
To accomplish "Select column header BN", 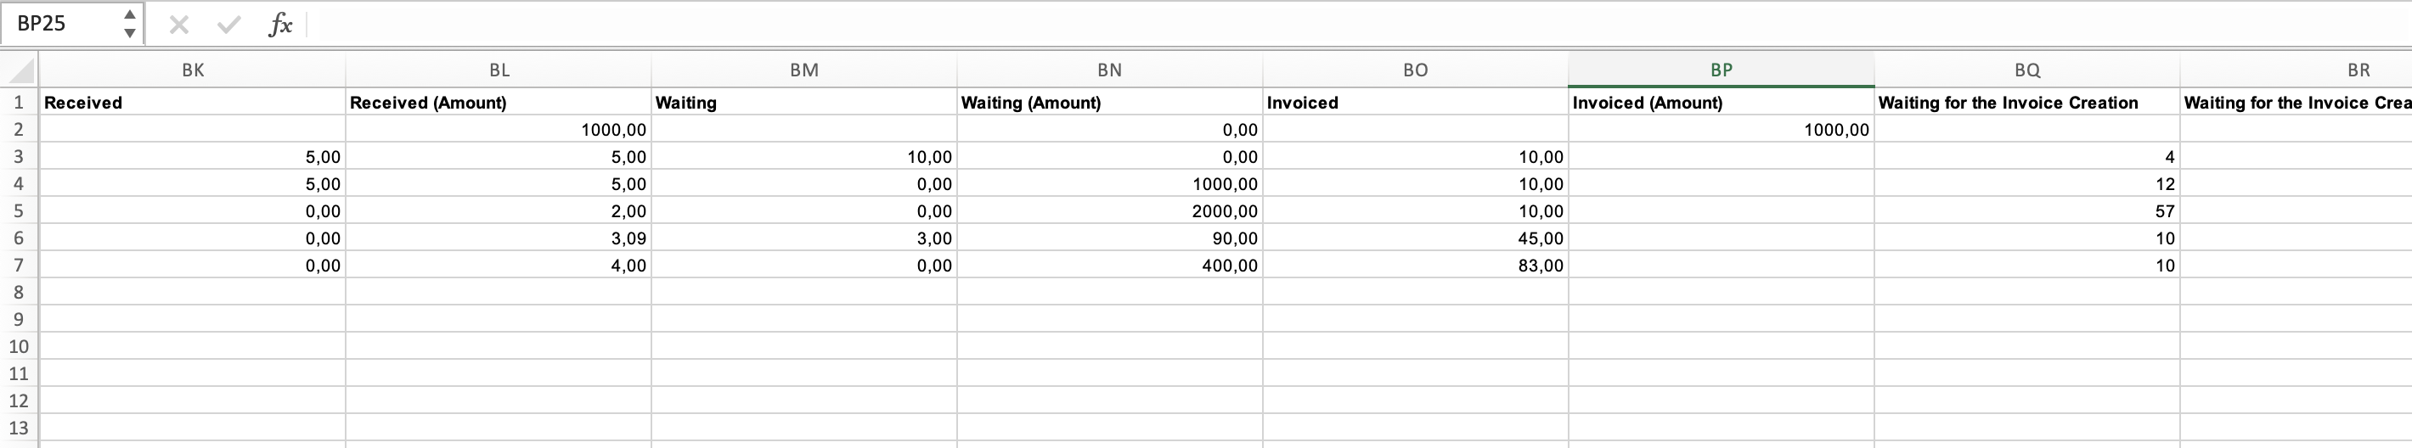I will [x=1109, y=70].
